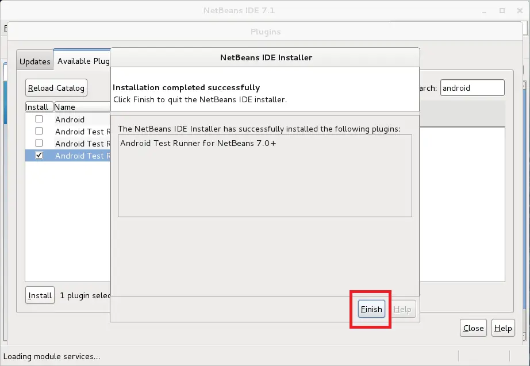Image resolution: width=530 pixels, height=366 pixels.
Task: Close the Plugins window with Close button
Action: pyautogui.click(x=473, y=328)
